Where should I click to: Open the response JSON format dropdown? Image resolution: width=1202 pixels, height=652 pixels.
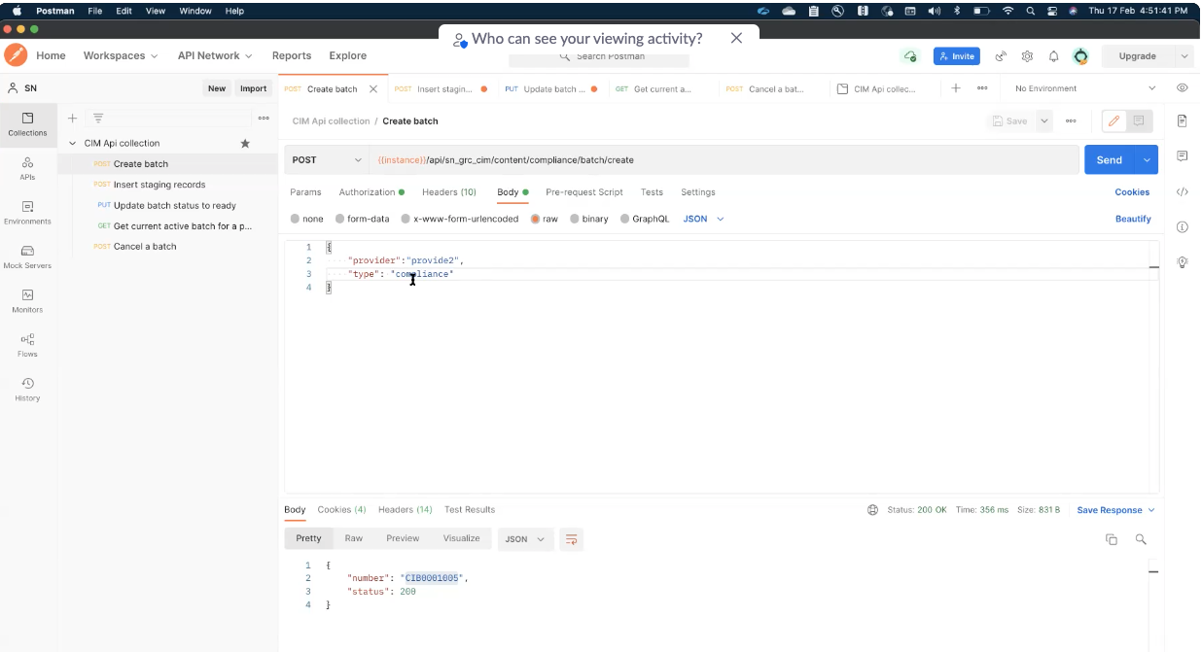(x=526, y=538)
